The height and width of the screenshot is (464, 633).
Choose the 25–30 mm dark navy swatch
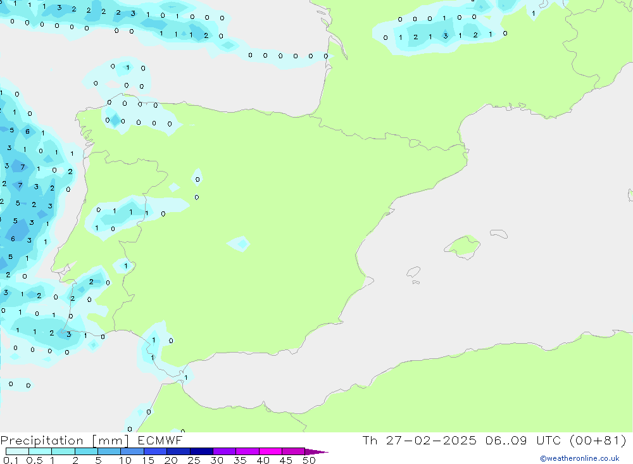point(201,451)
